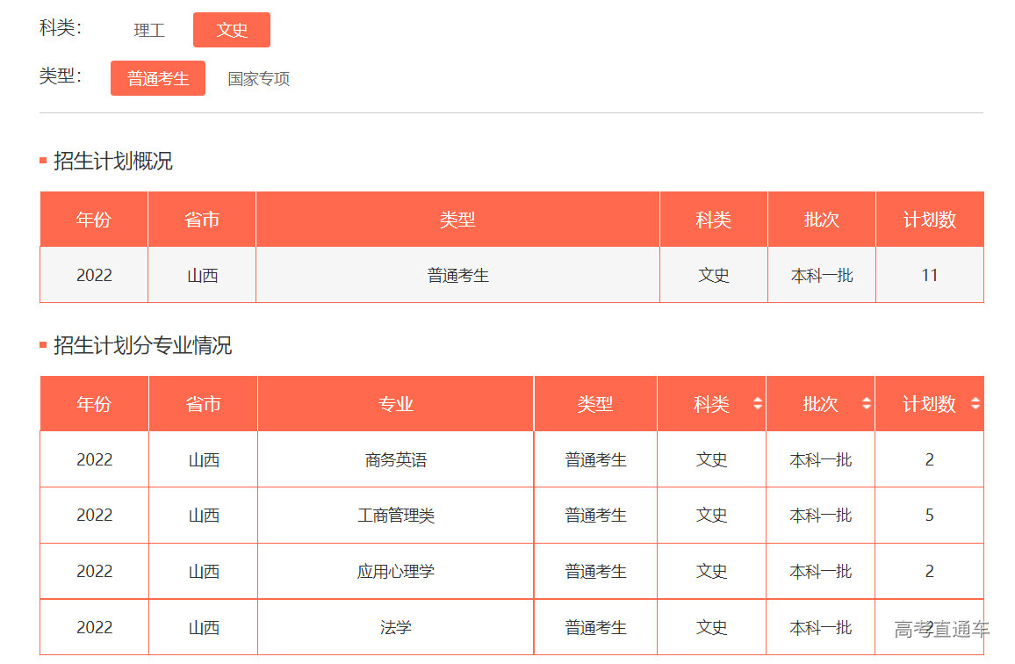Switch type to 国家专项 special program

pyautogui.click(x=257, y=78)
